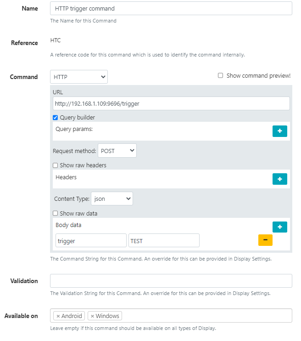
Task: Click the Available on tags field
Action: 206,316
